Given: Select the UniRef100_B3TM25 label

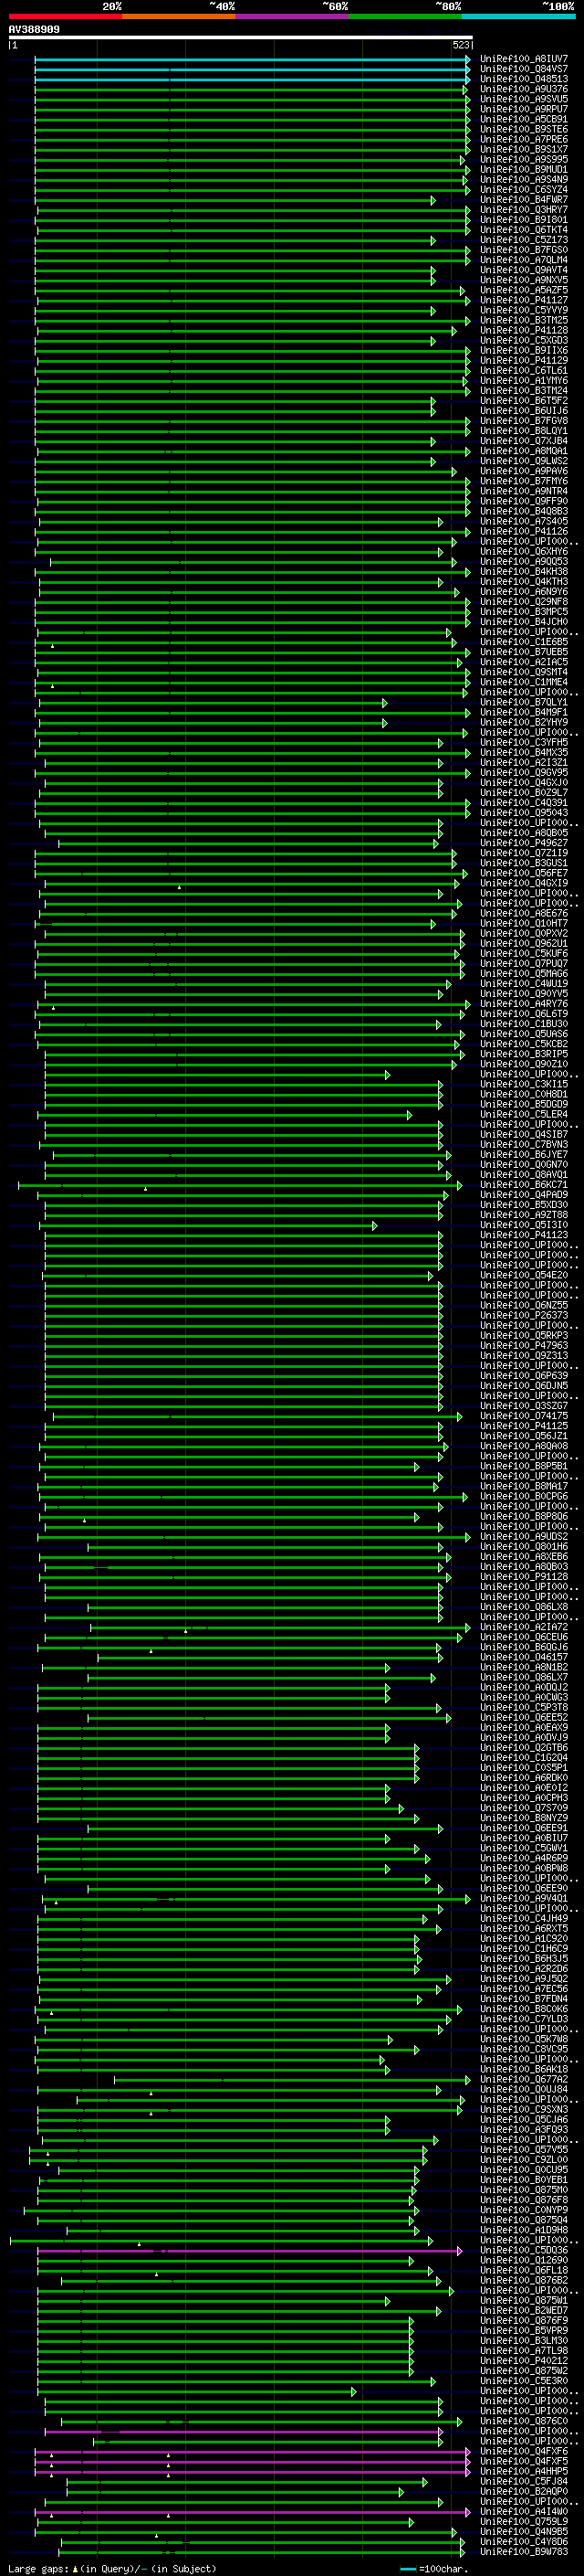Looking at the screenshot, I should [524, 320].
